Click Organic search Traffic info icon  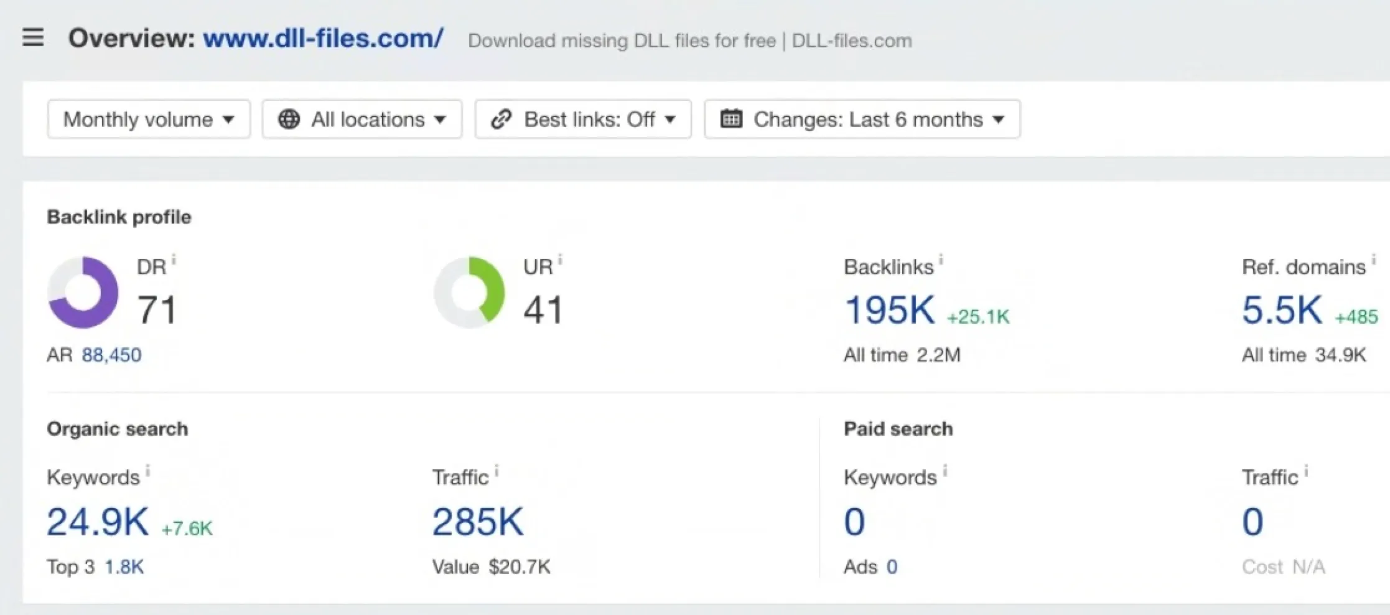[497, 471]
